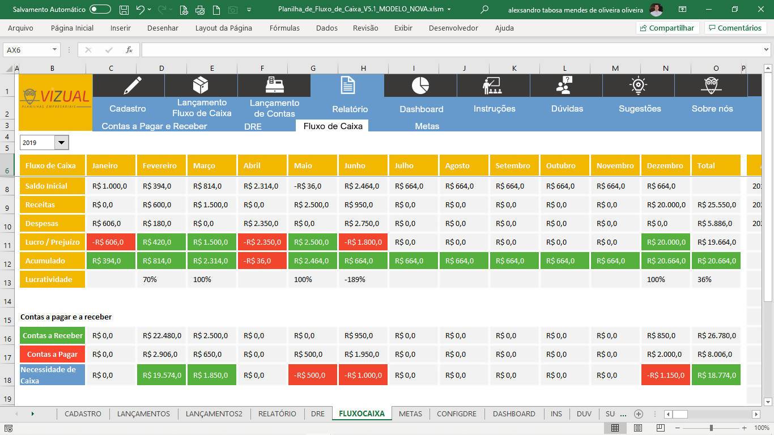774x435 pixels.
Task: Switch to the LANÇAMENTOS2 sheet tab
Action: (214, 414)
